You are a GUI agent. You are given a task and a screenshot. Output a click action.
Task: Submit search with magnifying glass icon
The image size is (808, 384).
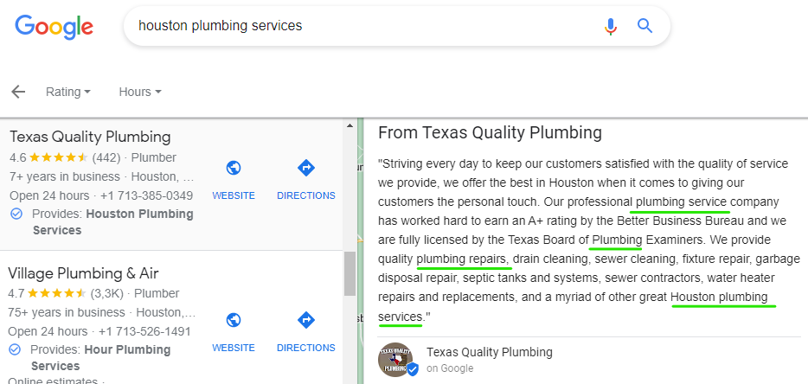[x=644, y=25]
